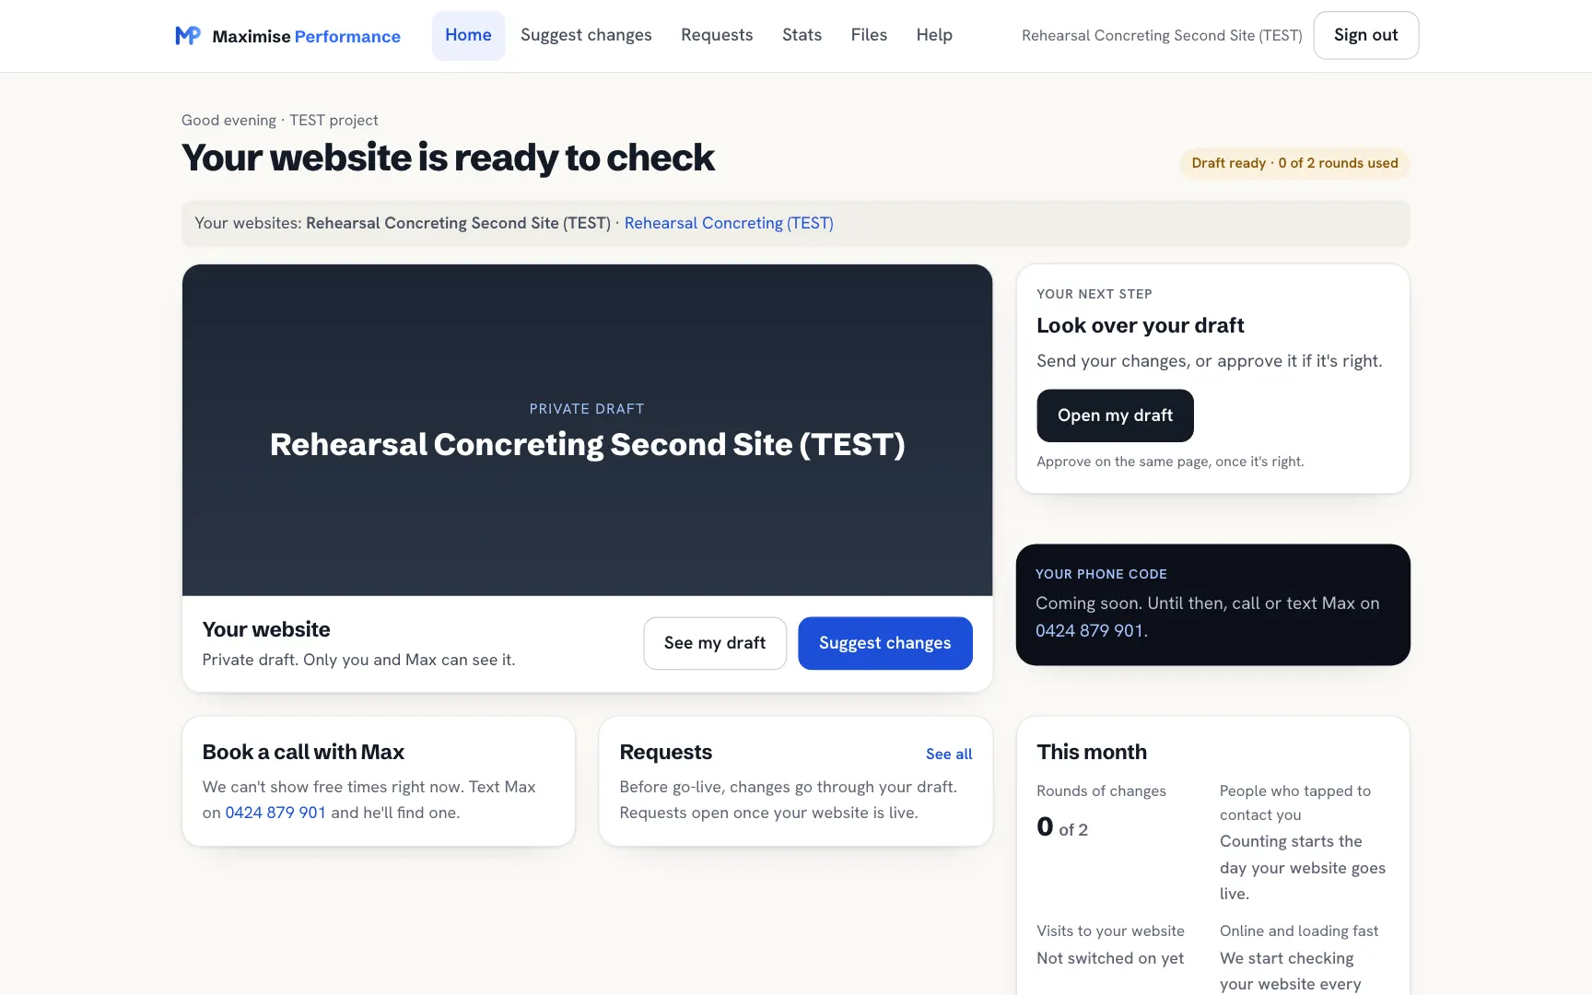Click the 'Your website is ready to check' heading

point(448,158)
